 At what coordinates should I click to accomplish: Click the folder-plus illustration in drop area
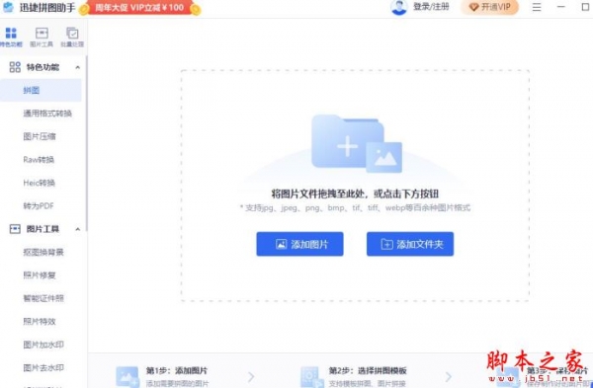coord(356,143)
